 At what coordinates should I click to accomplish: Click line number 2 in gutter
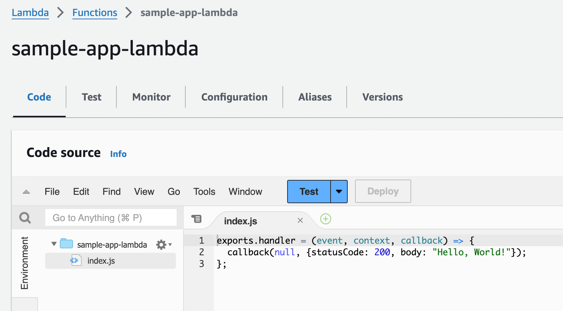201,252
